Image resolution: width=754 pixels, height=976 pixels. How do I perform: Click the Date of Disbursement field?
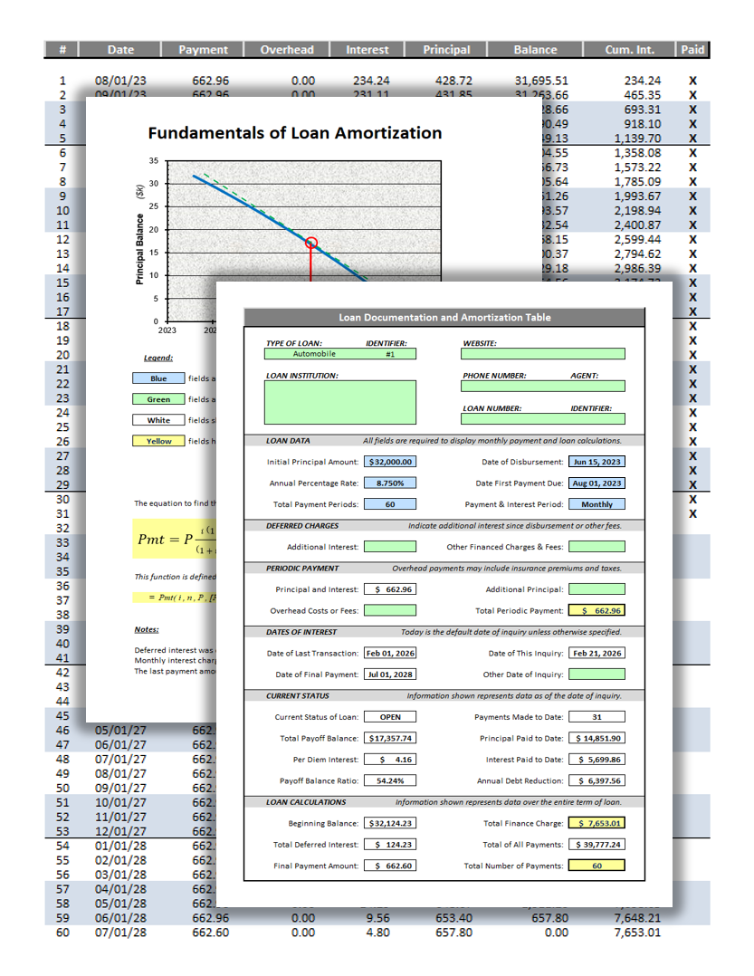[597, 462]
